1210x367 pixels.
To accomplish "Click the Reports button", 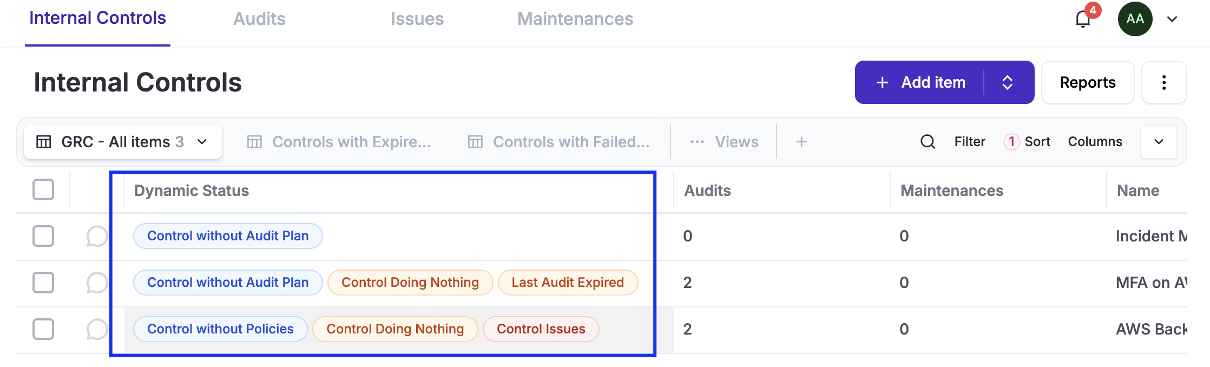I will [x=1087, y=82].
